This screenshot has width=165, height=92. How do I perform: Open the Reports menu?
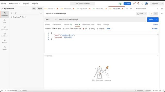pos(26,4)
